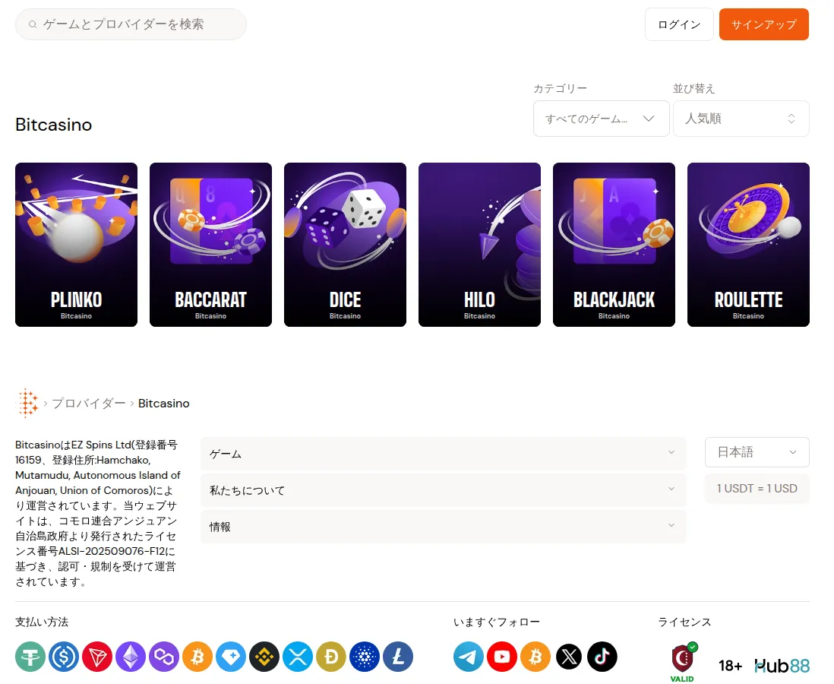Click the サインアップ button
The image size is (834, 684).
764,24
